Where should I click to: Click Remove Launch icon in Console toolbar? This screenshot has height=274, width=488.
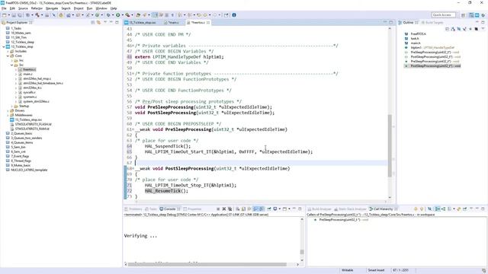224,209
